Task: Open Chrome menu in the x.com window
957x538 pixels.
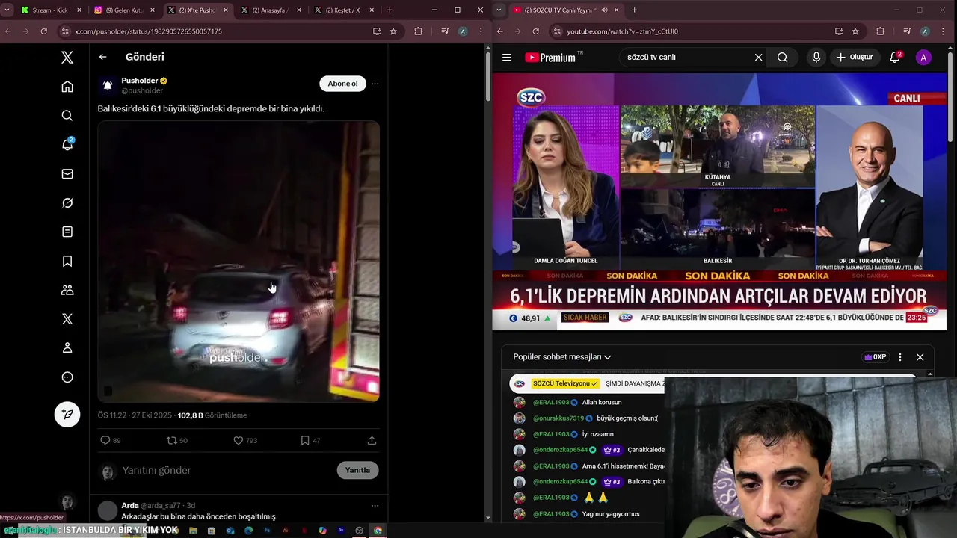Action: tap(479, 31)
